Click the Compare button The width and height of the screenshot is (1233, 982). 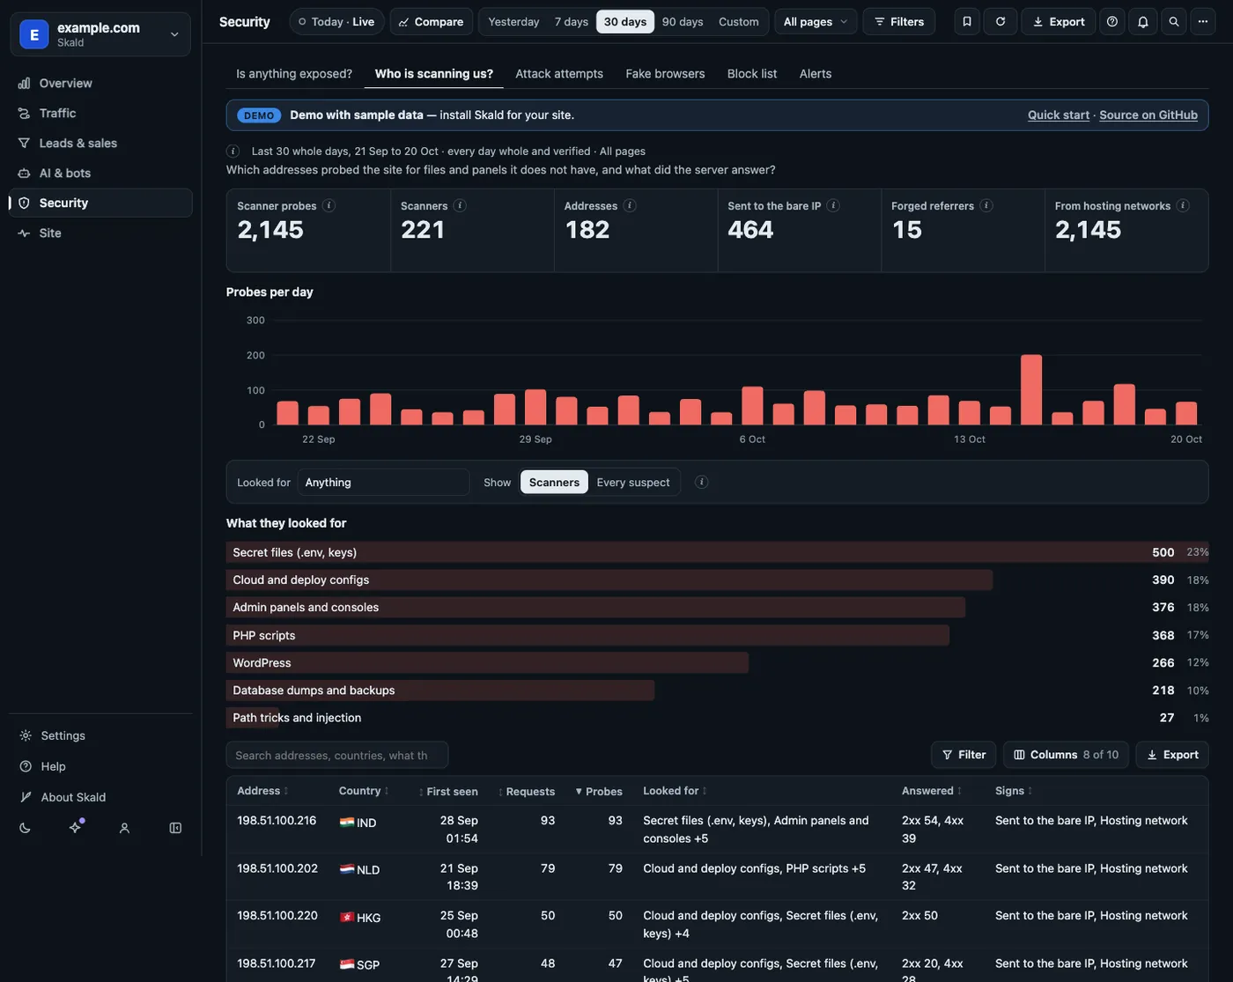[432, 21]
